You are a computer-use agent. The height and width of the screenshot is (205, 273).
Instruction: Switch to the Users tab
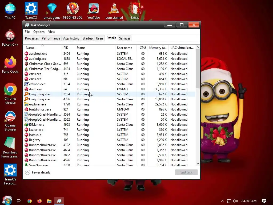(x=100, y=38)
